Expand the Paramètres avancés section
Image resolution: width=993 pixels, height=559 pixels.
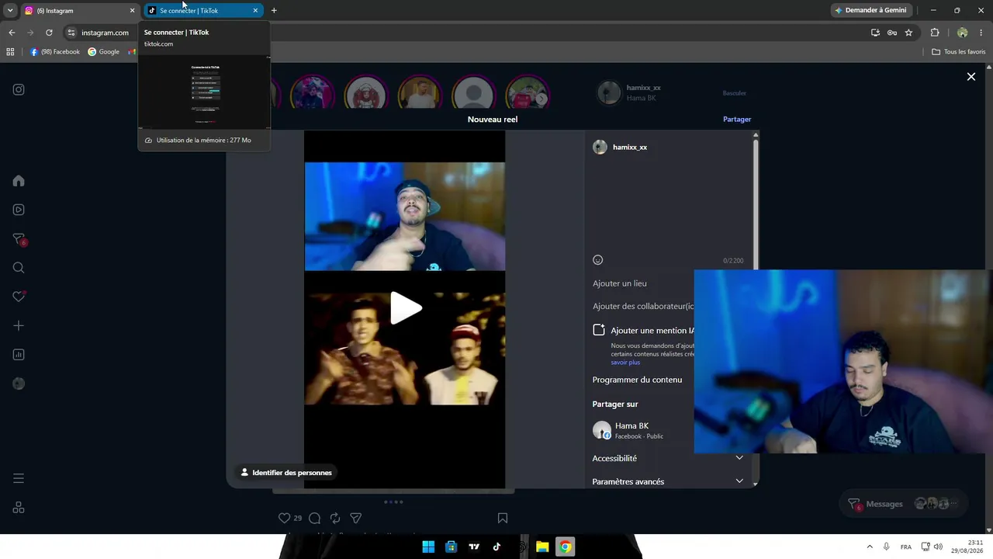[667, 481]
